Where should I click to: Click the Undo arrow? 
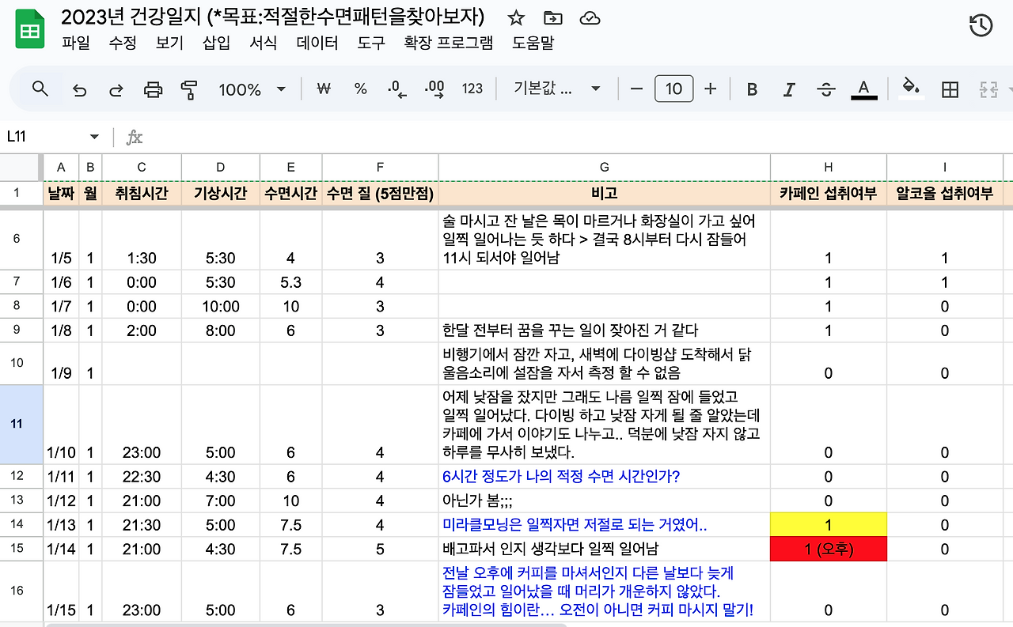[x=79, y=89]
